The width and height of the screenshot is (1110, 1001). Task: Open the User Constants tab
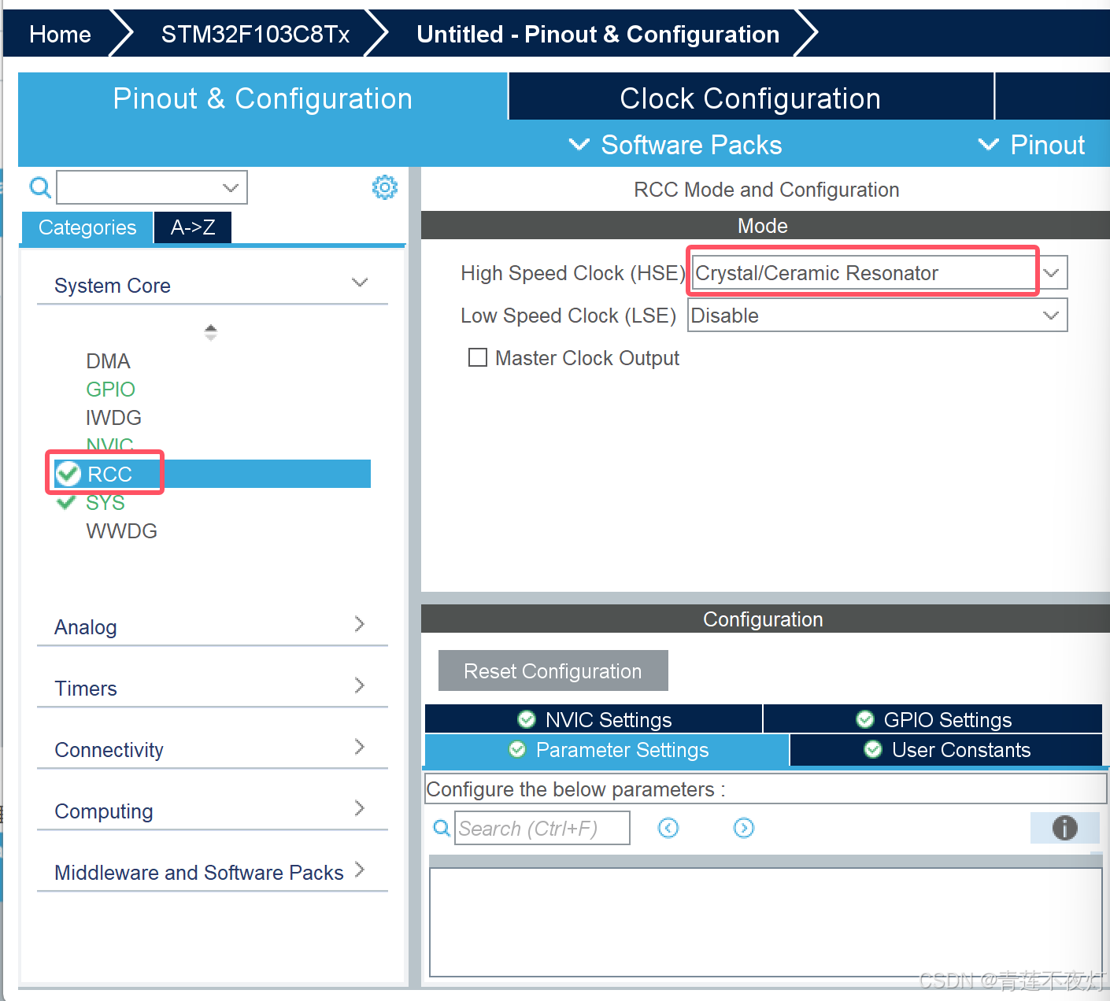coord(946,750)
